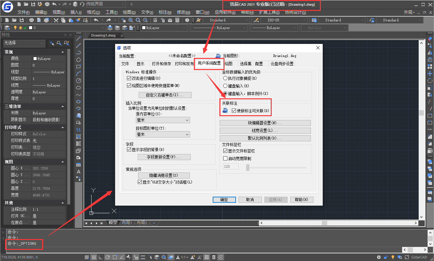
Task: Open the status bar settings gear icon
Action: [379, 257]
